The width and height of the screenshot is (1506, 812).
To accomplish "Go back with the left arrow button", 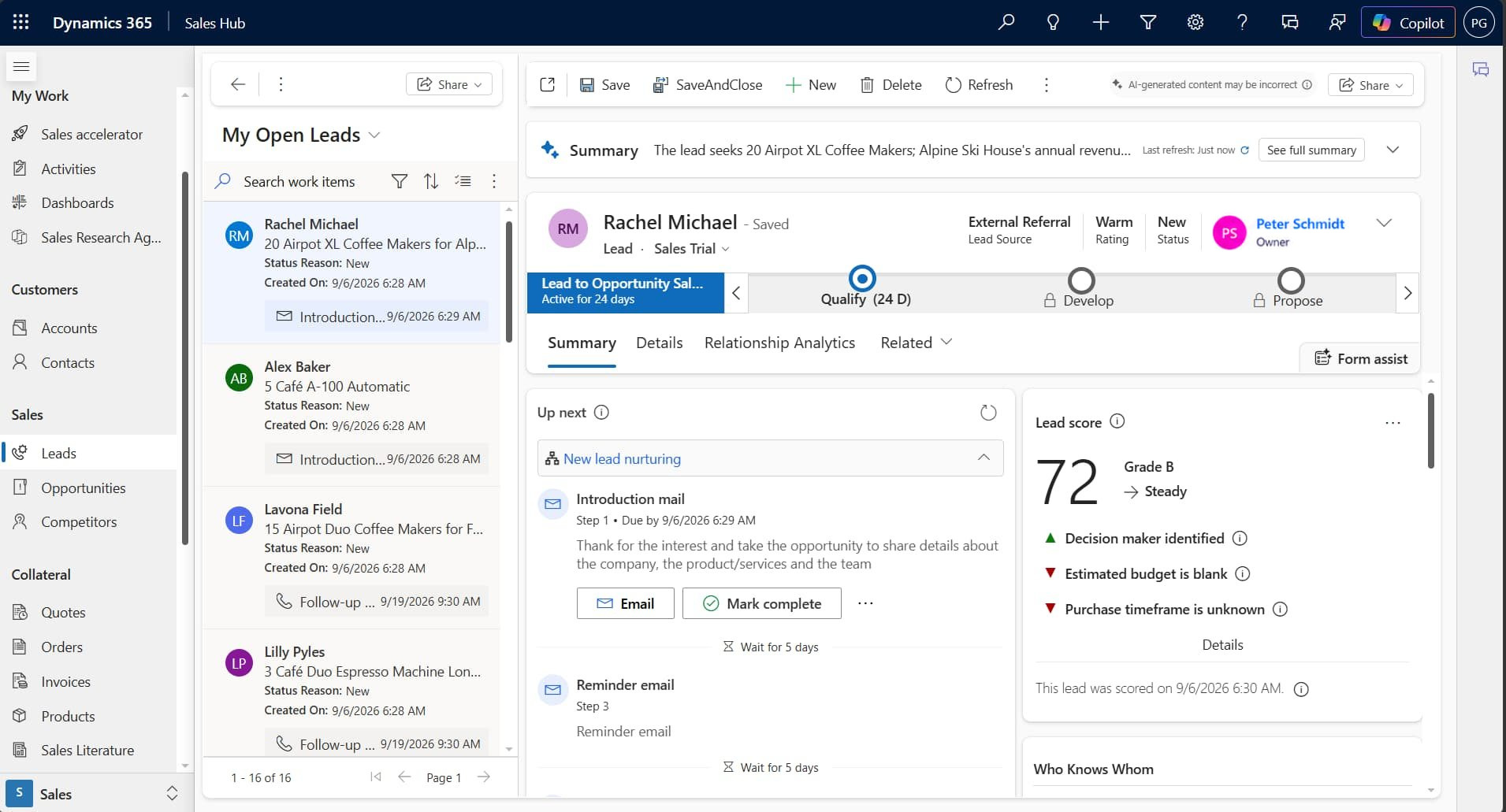I will point(238,84).
